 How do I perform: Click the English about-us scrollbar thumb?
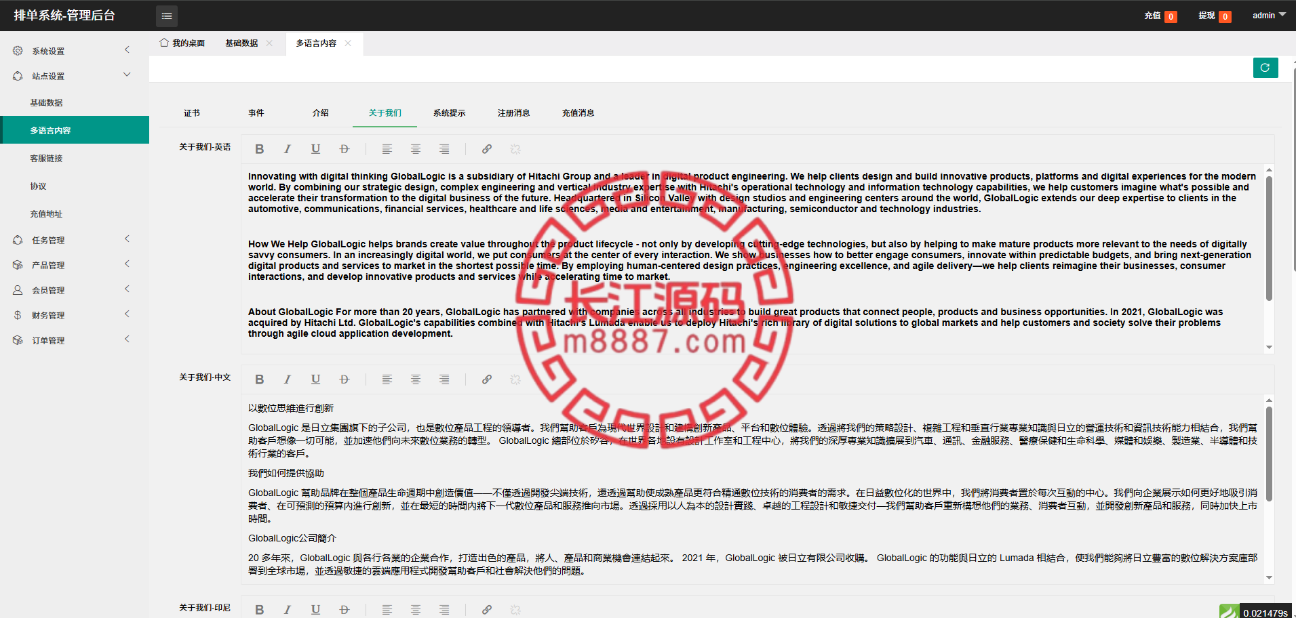point(1269,238)
